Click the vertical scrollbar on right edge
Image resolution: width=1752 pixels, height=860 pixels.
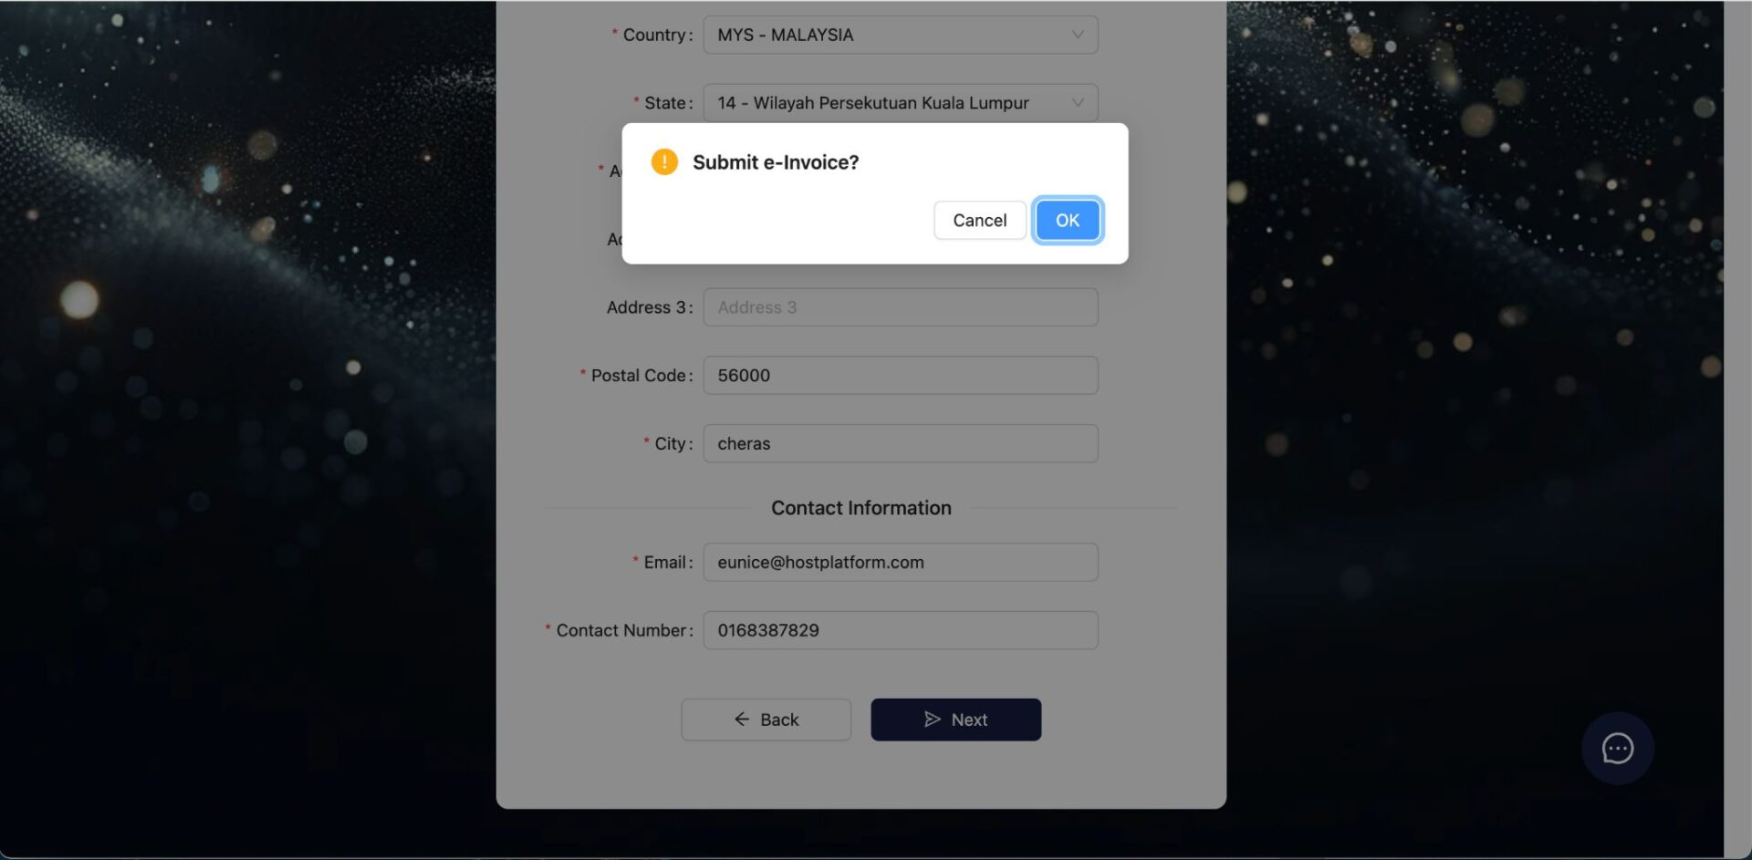click(1737, 430)
